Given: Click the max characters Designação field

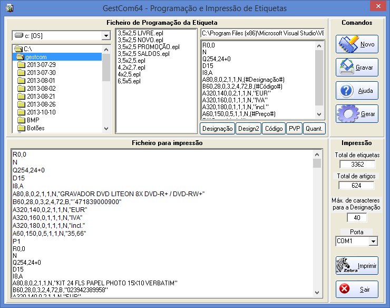Looking at the screenshot, I should [x=357, y=217].
